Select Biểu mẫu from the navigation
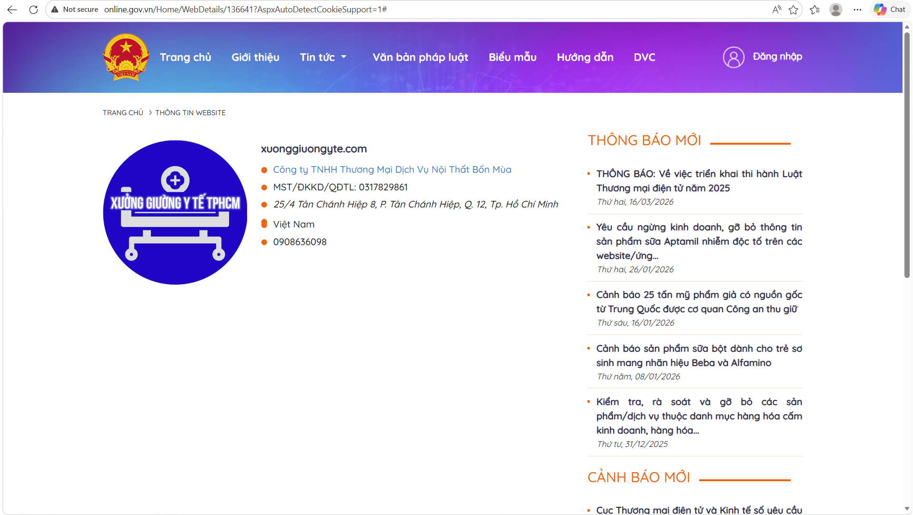This screenshot has height=515, width=913. pyautogui.click(x=512, y=57)
